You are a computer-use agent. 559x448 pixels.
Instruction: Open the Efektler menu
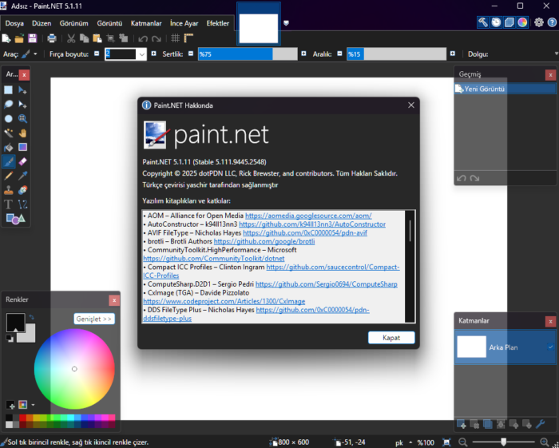(217, 23)
